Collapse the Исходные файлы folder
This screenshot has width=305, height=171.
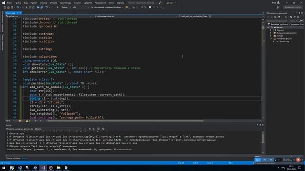271,39
